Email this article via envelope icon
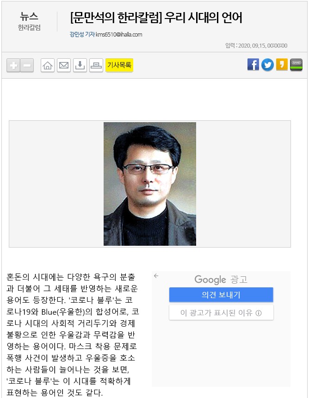The width and height of the screenshot is (309, 398). click(64, 66)
